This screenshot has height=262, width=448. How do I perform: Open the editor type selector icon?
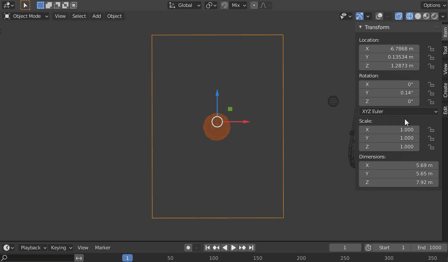coord(7,5)
